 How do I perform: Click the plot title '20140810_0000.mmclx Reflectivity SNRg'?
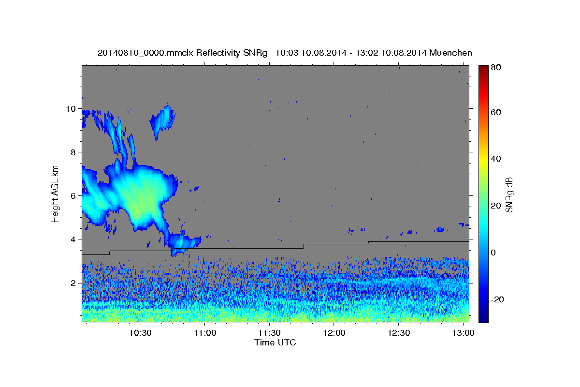coord(183,53)
